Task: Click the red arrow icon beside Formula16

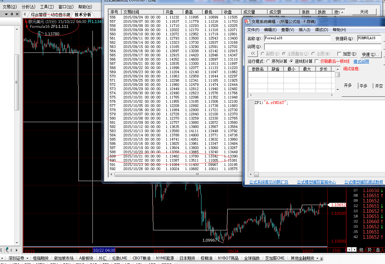Action: (x=26, y=26)
